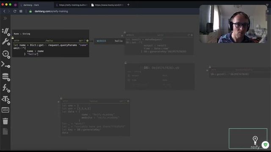
Task: Add a new Datastore
Action: tap(8, 80)
